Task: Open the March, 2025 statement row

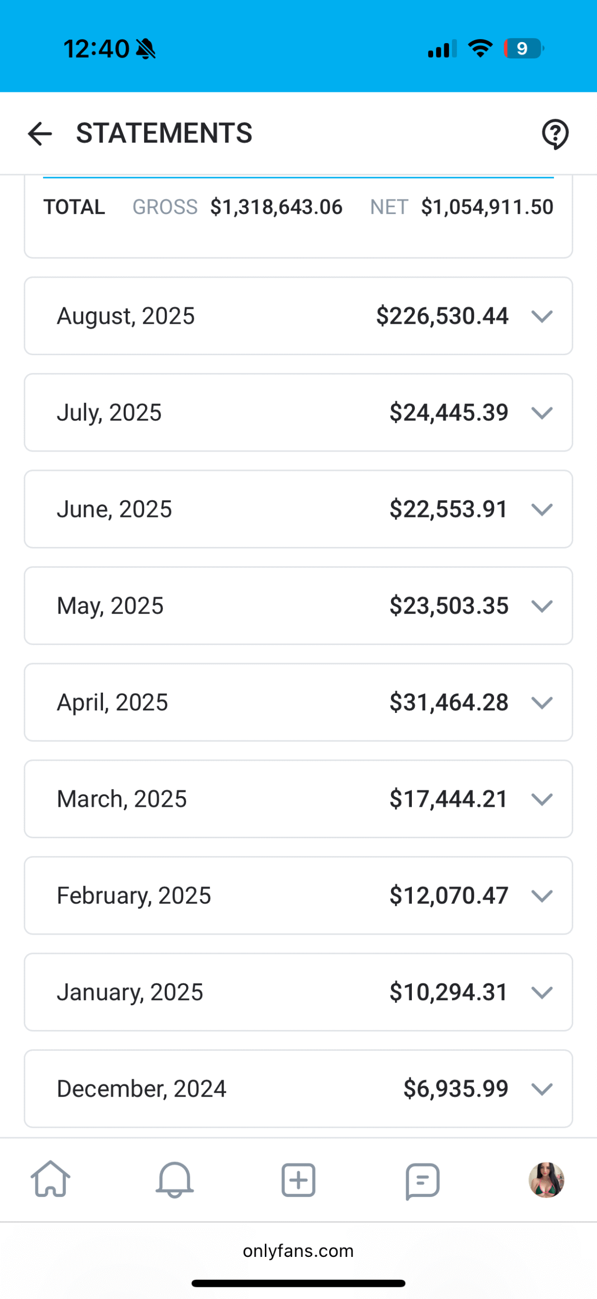Action: [298, 799]
